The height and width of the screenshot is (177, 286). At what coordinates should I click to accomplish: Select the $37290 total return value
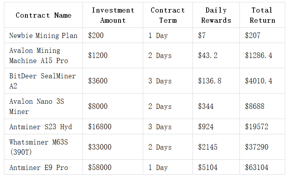coord(257,147)
